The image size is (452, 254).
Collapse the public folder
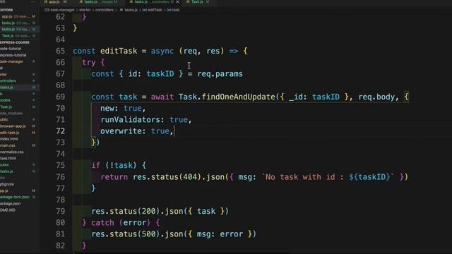click(4, 119)
